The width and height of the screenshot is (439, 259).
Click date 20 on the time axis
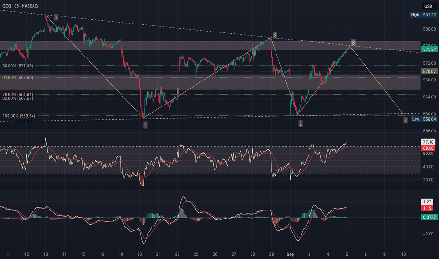pyautogui.click(x=140, y=254)
